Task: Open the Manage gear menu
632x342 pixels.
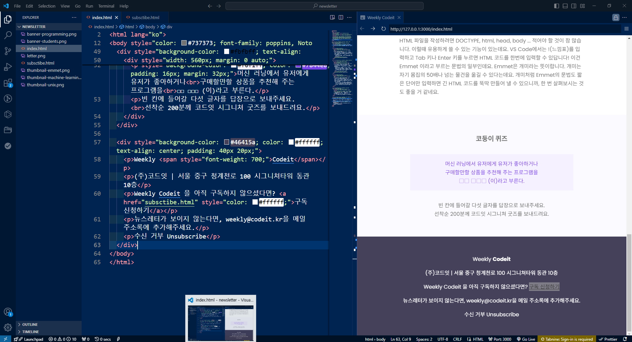Action: [8, 327]
